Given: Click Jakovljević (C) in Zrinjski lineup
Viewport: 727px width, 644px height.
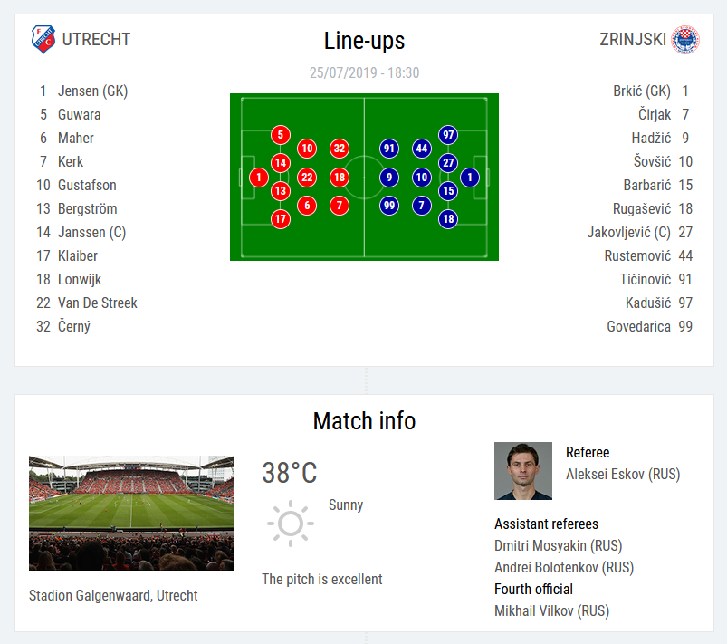Looking at the screenshot, I should pyautogui.click(x=628, y=232).
